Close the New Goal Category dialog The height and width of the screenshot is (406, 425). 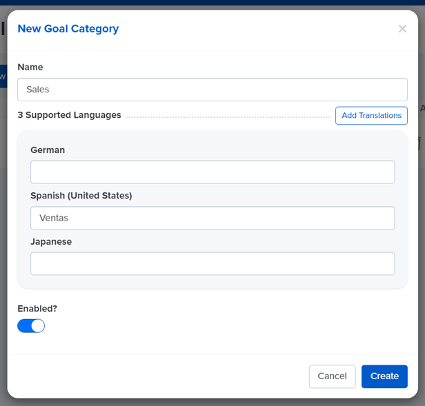pos(402,29)
